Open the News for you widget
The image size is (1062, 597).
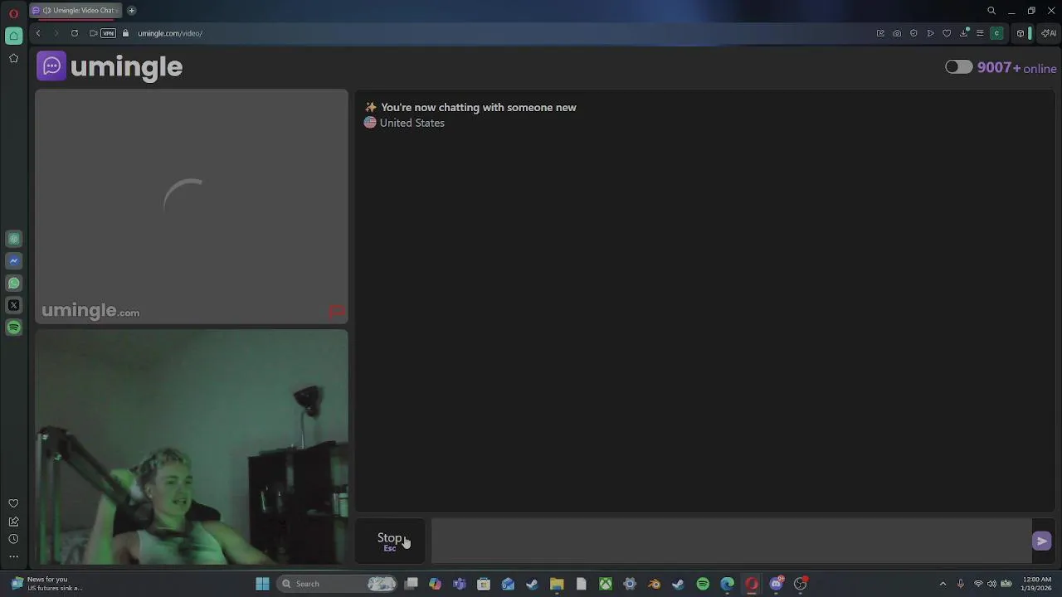coord(48,584)
